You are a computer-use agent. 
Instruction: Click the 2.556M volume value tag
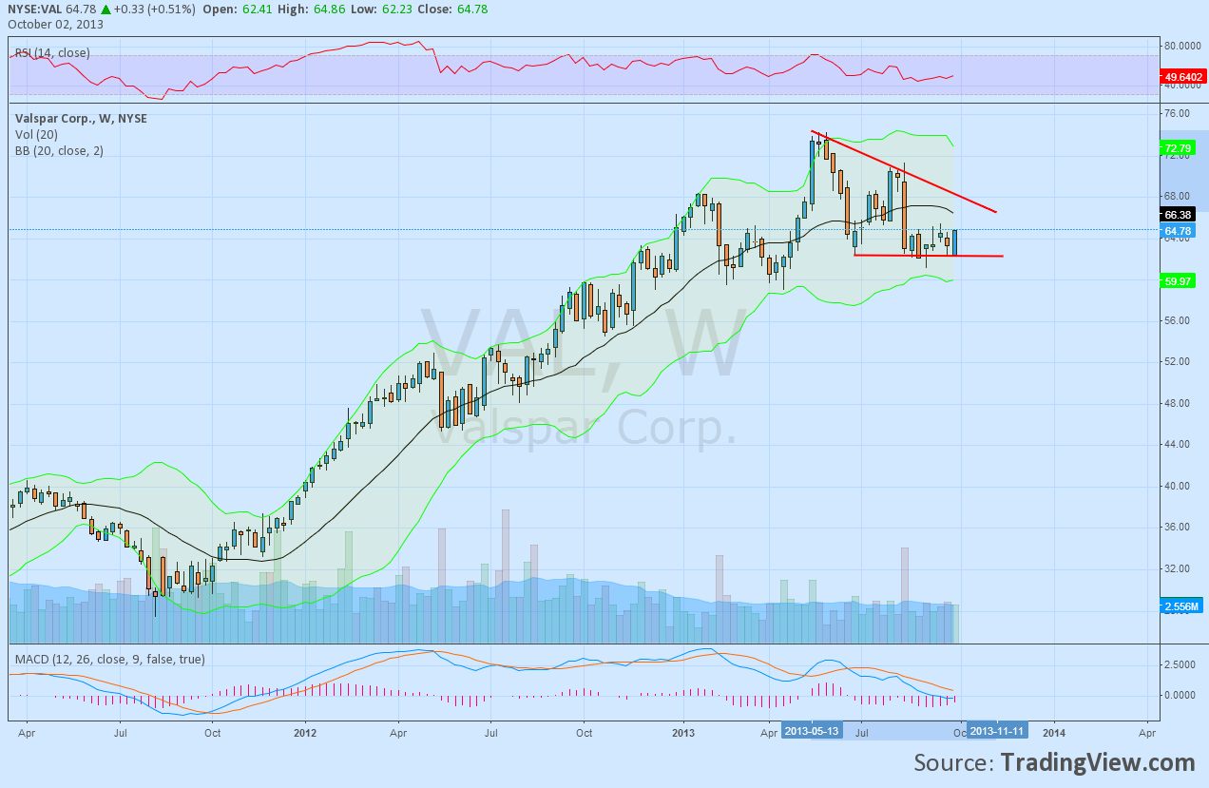pos(1181,605)
